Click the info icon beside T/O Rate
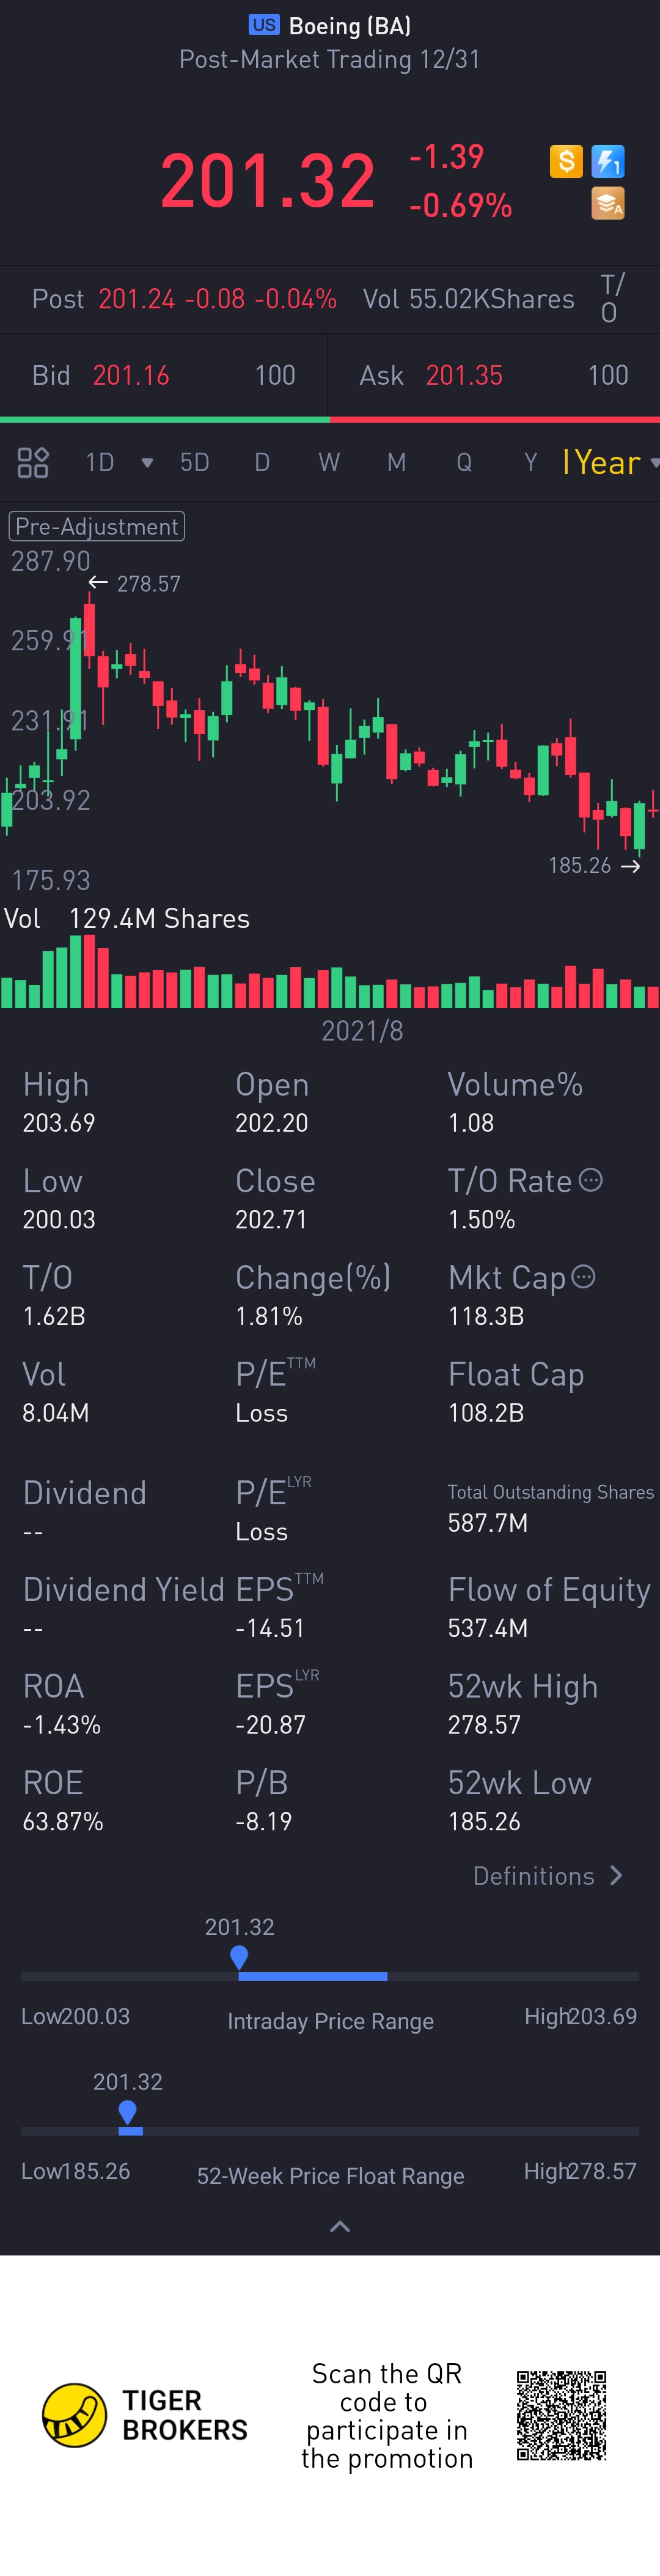Viewport: 660px width, 2576px height. tap(591, 1180)
